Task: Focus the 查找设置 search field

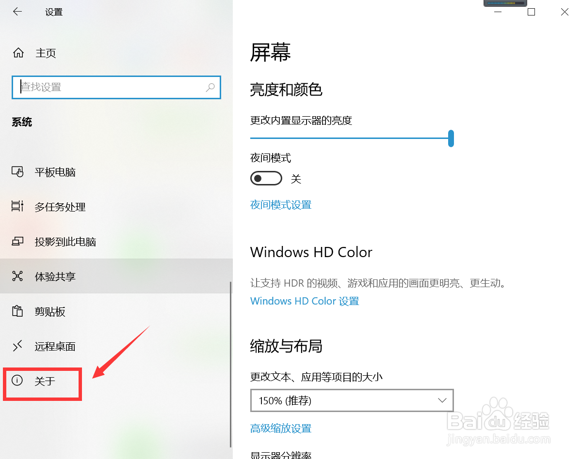Action: pos(116,88)
